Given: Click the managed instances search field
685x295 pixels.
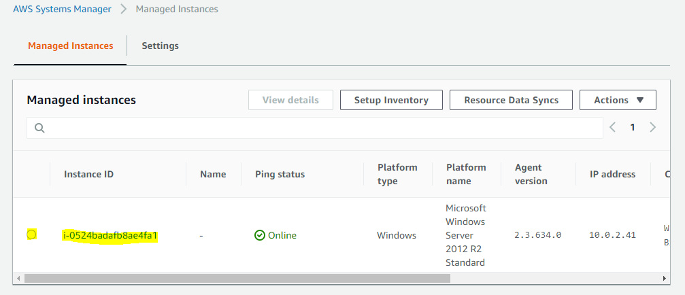Looking at the screenshot, I should 314,128.
